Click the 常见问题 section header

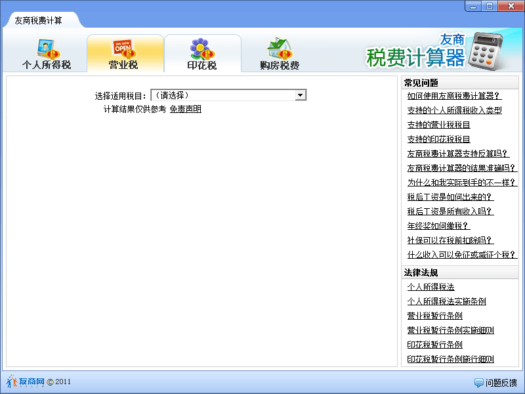click(x=421, y=83)
